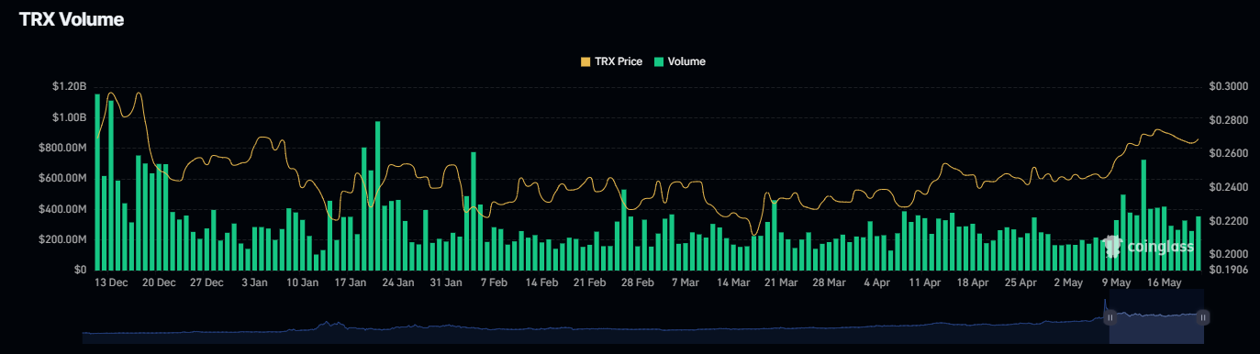
Task: Click the '20 Dec' date label
Action: pos(159,283)
